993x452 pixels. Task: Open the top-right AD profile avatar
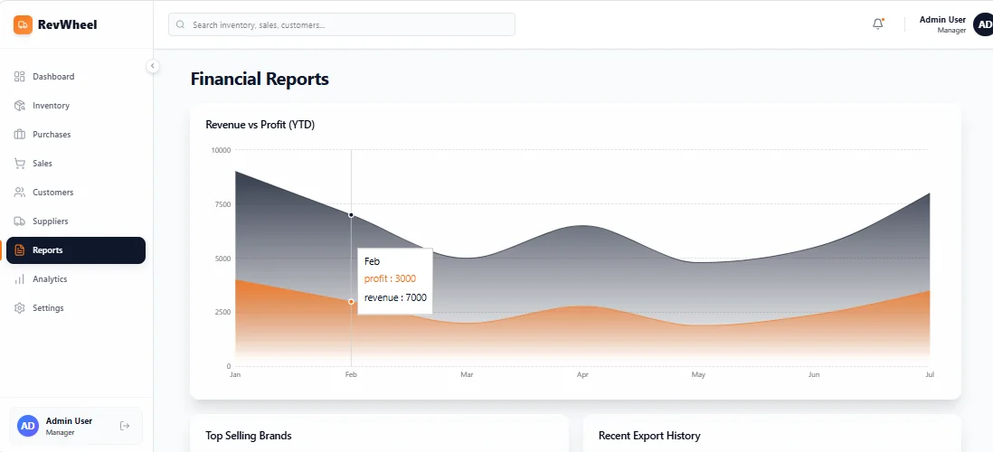pos(983,24)
